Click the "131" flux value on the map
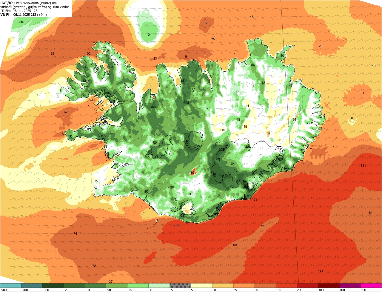Image resolution: width=382 pixels, height=292 pixels. point(363,165)
